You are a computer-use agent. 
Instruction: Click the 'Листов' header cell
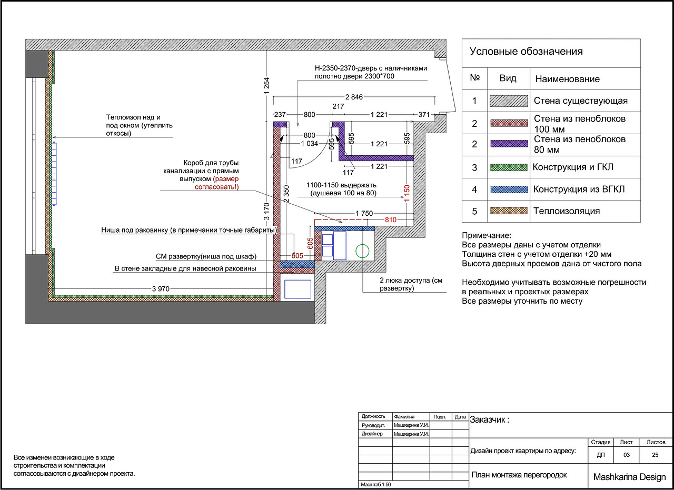pos(656,442)
